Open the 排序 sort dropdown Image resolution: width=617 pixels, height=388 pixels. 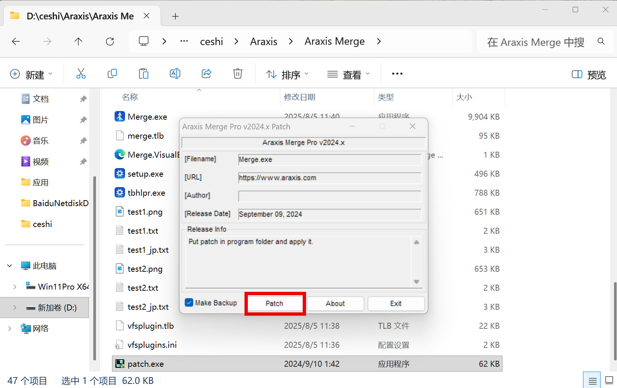pyautogui.click(x=287, y=75)
